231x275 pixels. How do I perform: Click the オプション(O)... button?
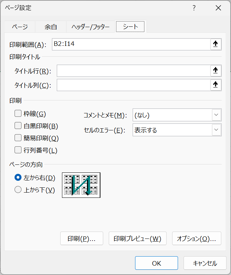(197, 238)
